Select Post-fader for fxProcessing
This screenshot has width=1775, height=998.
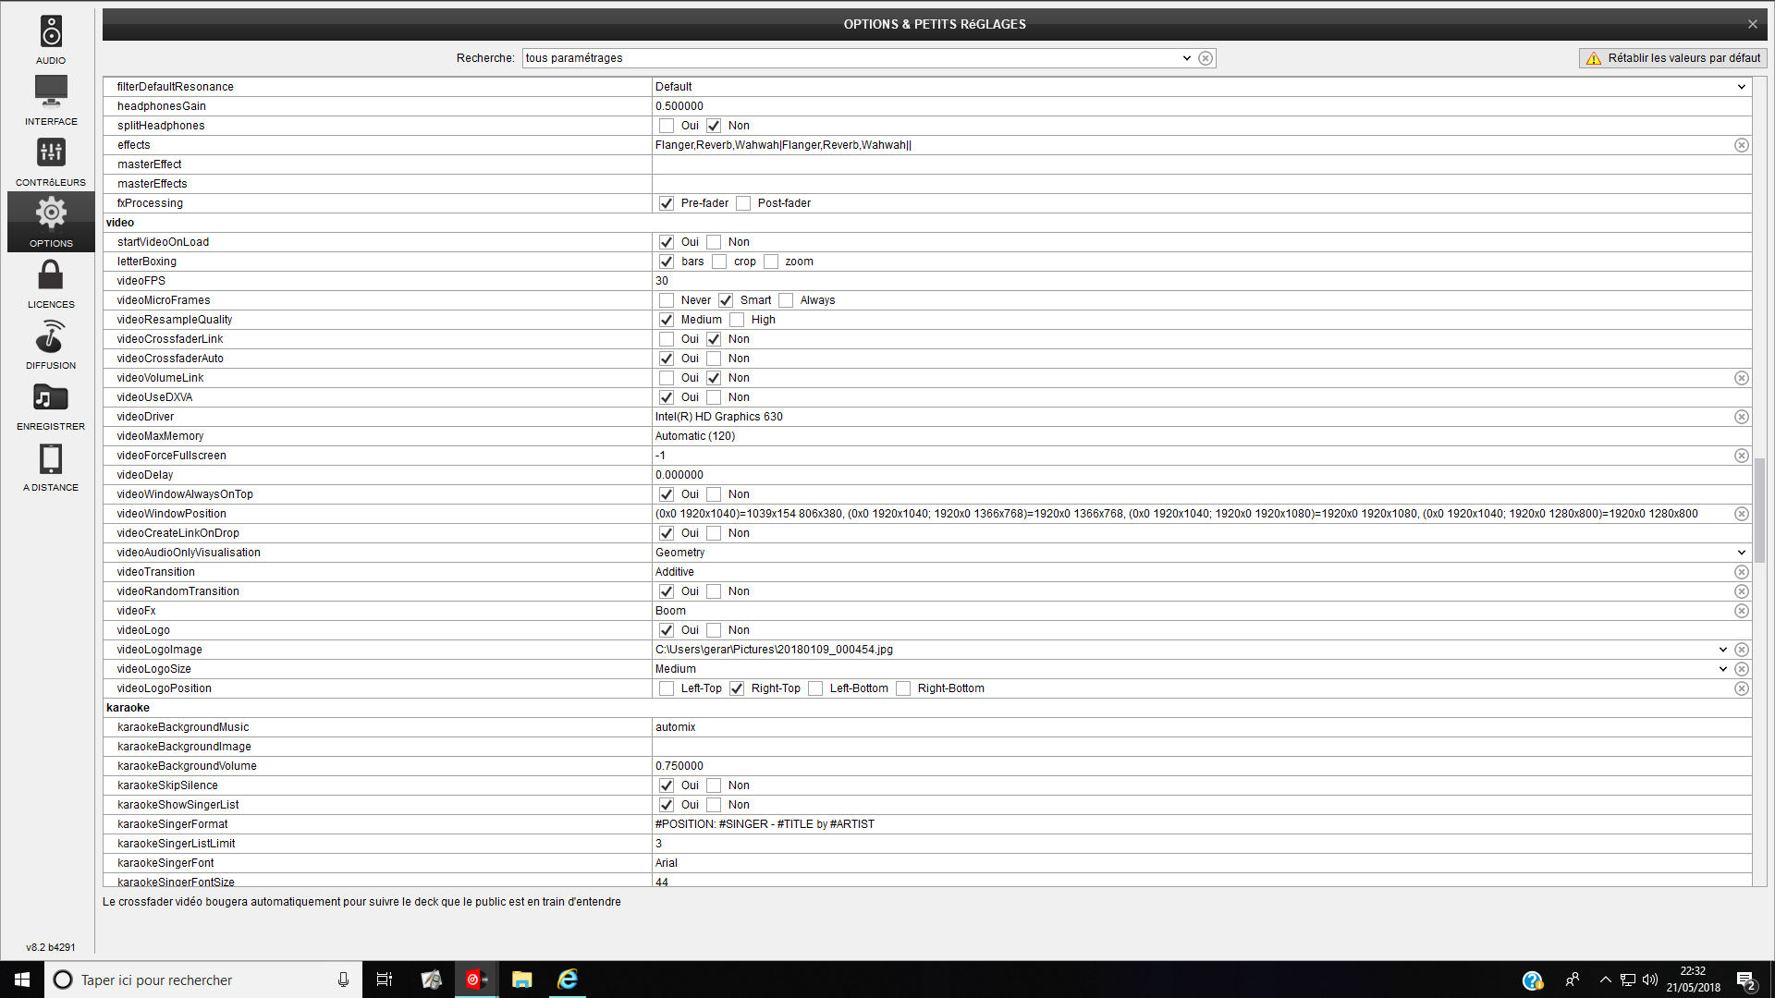tap(743, 203)
